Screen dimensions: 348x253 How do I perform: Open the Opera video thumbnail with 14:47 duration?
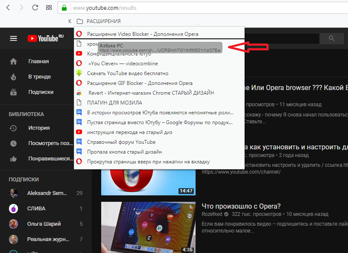coord(148,182)
